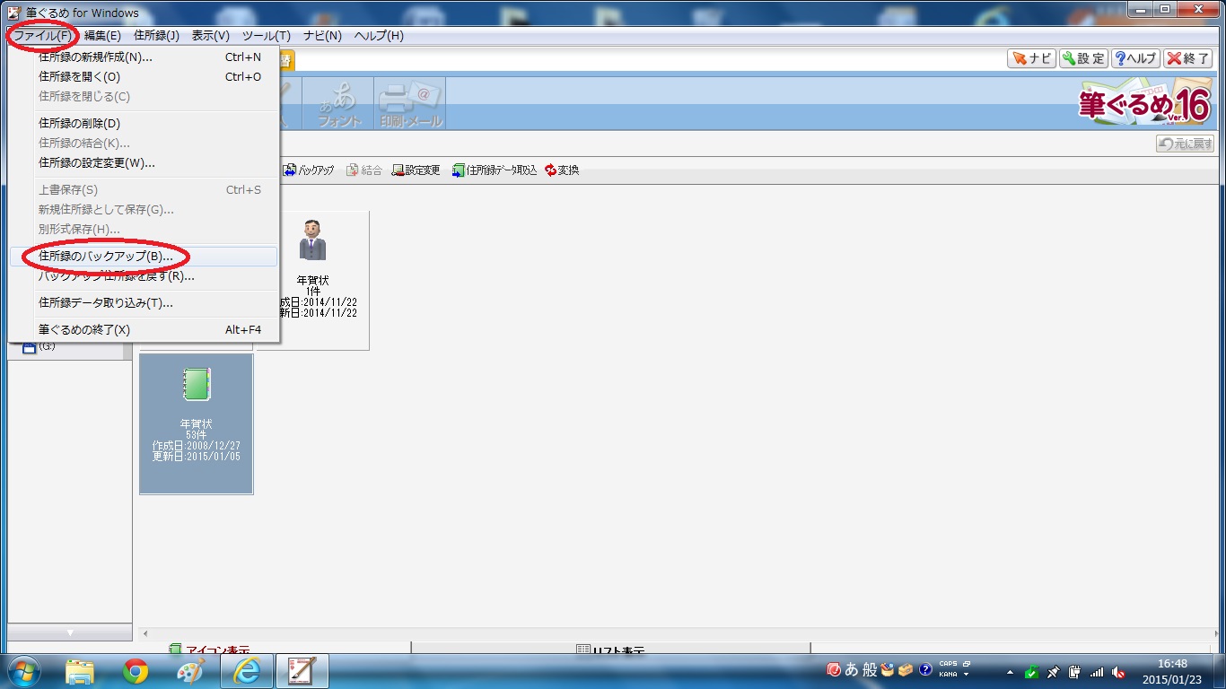1226x689 pixels.
Task: Click the volume speaker tray icon
Action: tap(1118, 672)
